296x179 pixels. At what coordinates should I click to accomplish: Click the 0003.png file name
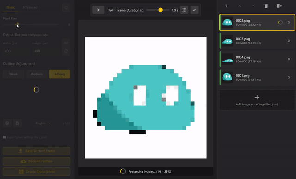(x=243, y=39)
